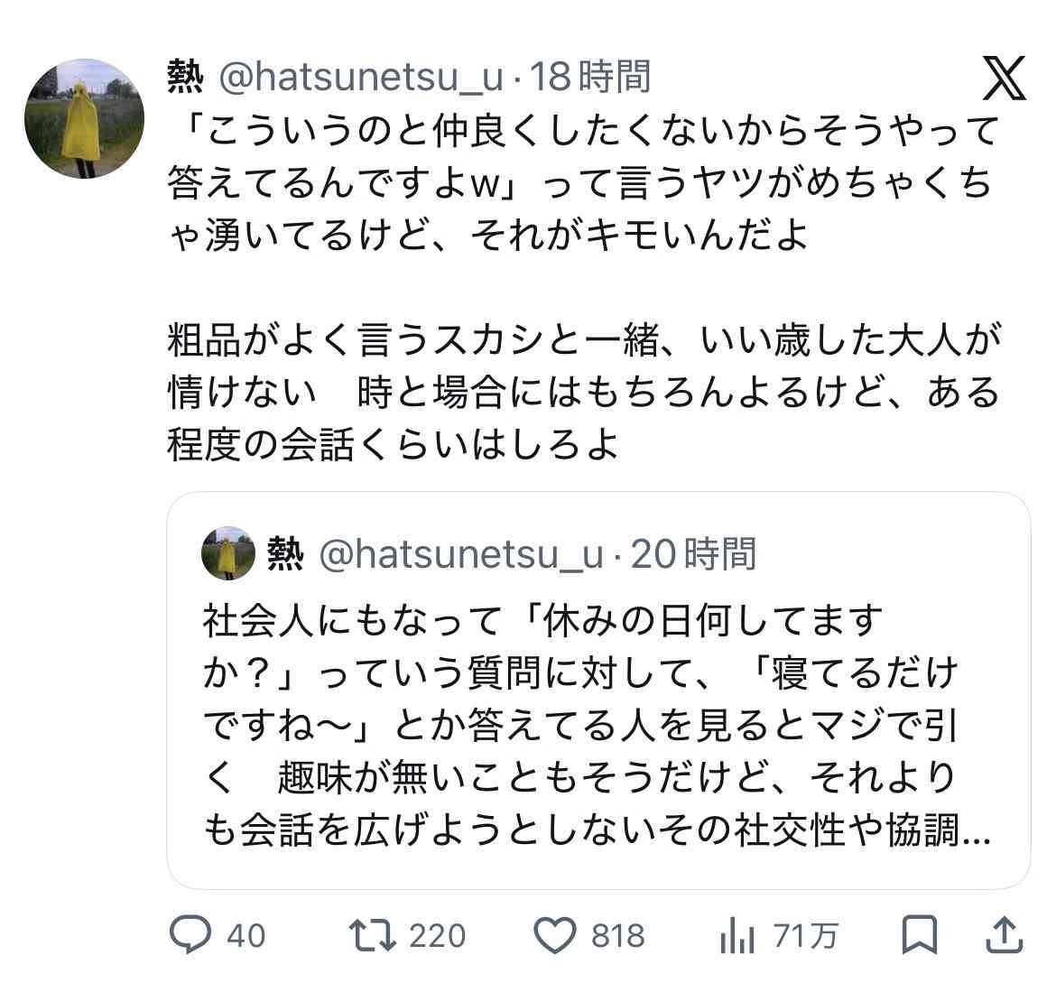Open replies via the comment bubble icon

190,935
